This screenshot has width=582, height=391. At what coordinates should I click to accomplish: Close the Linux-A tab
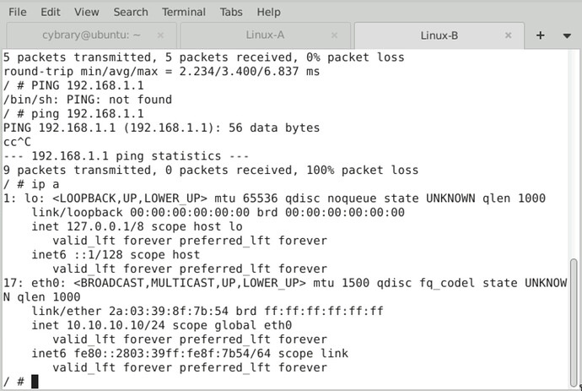[x=333, y=35]
